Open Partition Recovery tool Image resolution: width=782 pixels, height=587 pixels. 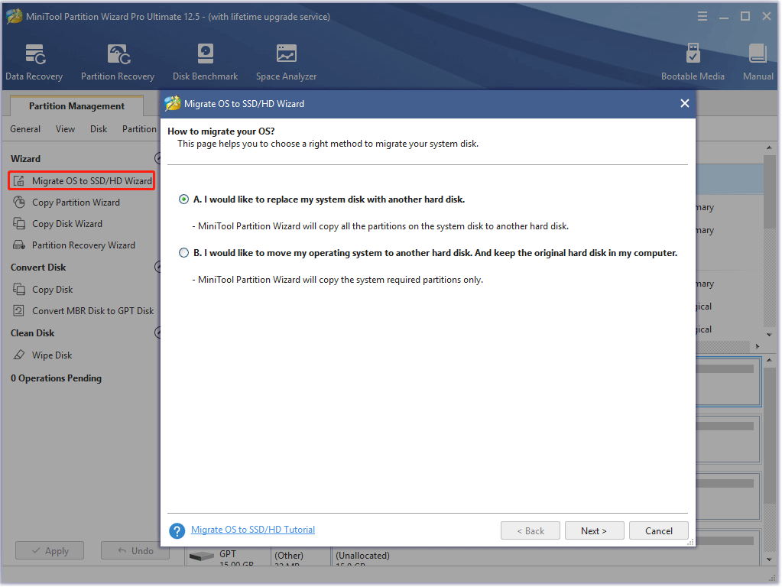[x=118, y=62]
